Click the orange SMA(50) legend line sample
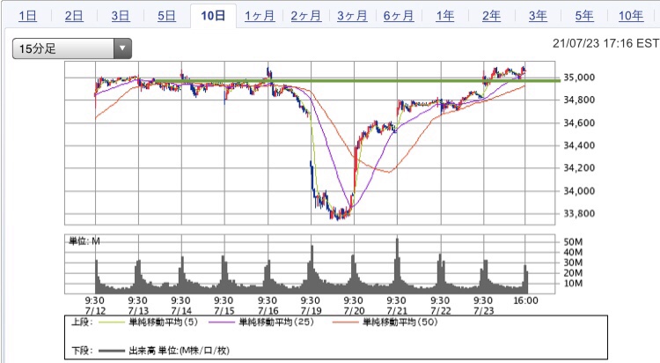 (346, 322)
